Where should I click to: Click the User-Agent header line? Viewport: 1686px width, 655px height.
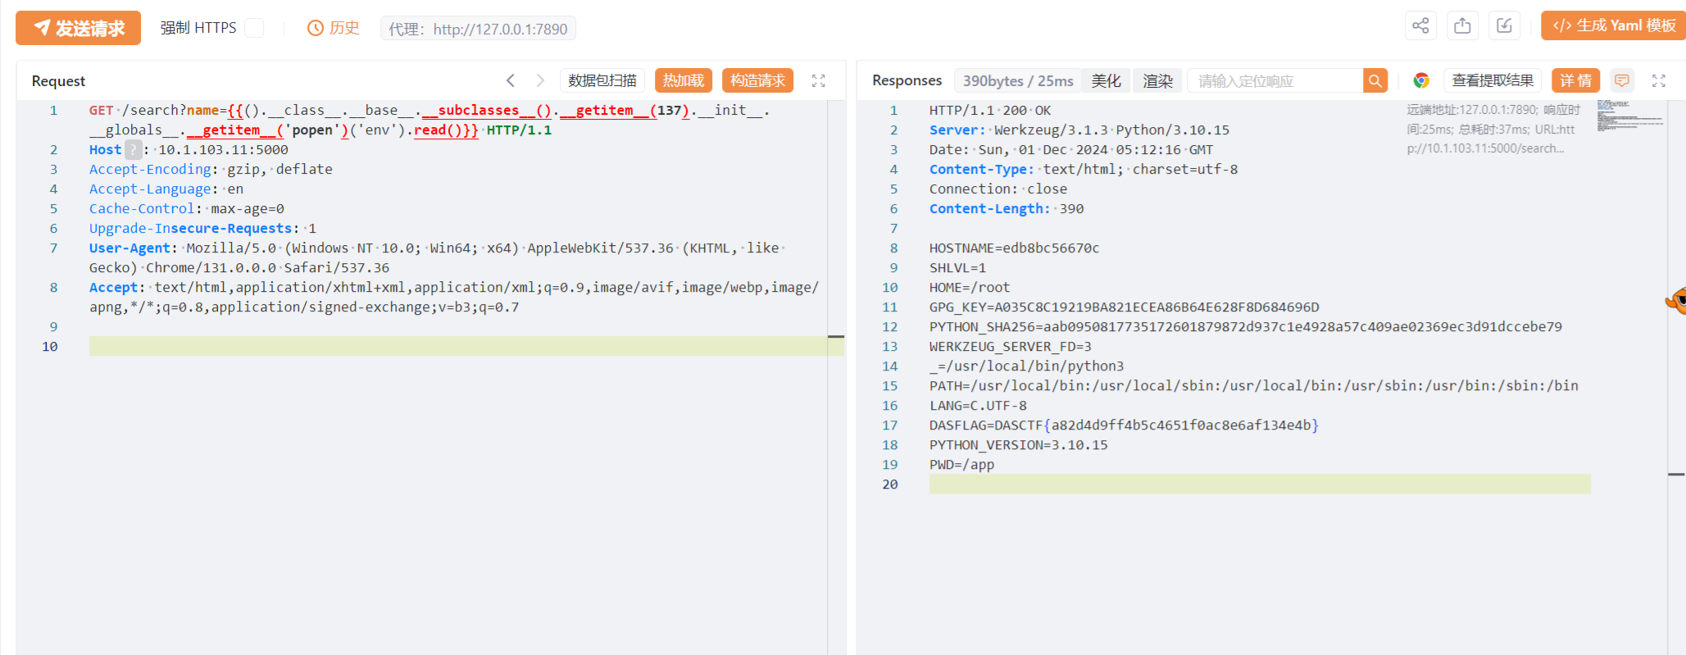tap(437, 257)
